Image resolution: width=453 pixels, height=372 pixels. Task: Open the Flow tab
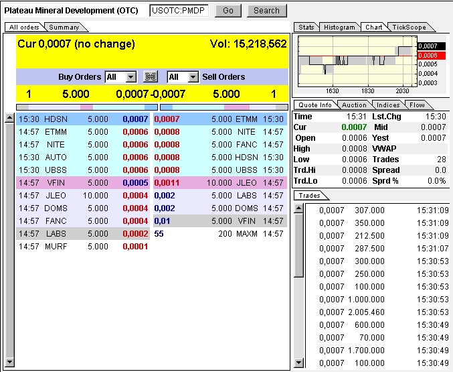pyautogui.click(x=417, y=105)
